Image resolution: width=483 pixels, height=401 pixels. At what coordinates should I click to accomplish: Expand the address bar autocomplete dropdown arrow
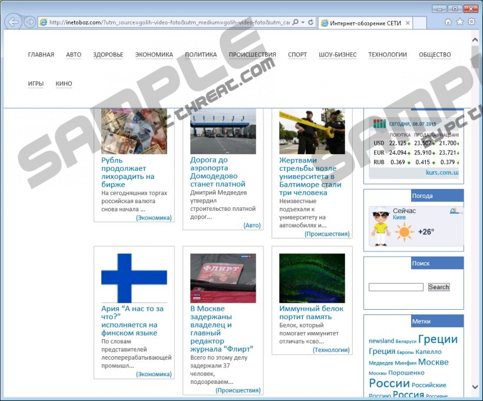[x=303, y=22]
